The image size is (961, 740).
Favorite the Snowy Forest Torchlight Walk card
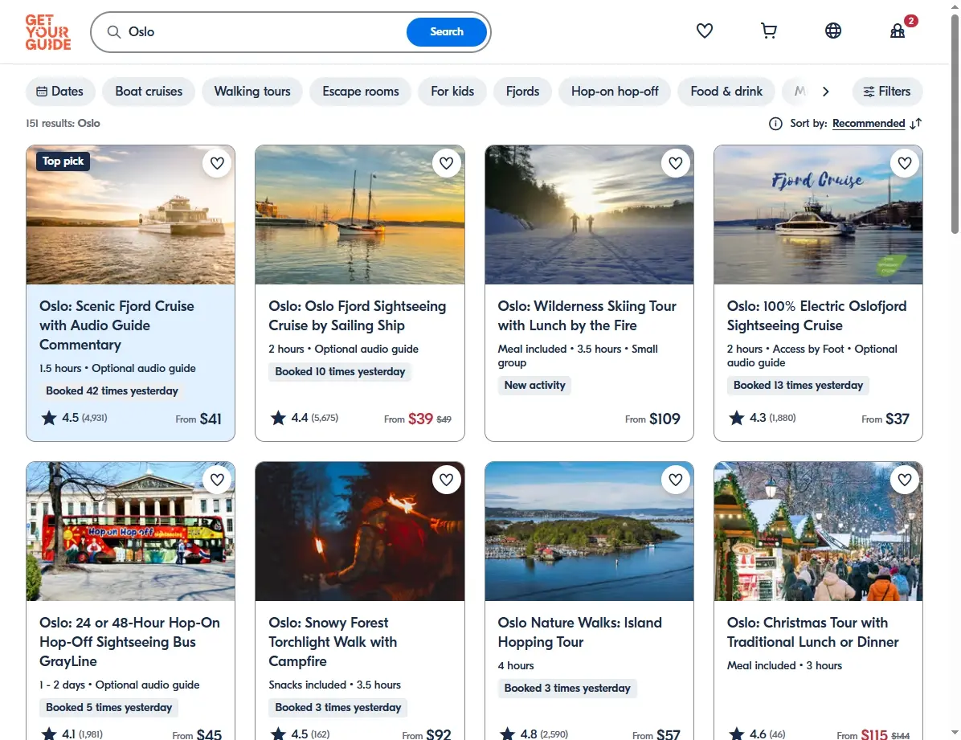[x=446, y=480]
